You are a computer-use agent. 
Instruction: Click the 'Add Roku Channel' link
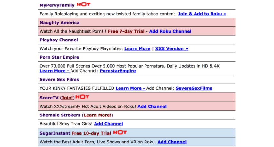[x=170, y=31]
